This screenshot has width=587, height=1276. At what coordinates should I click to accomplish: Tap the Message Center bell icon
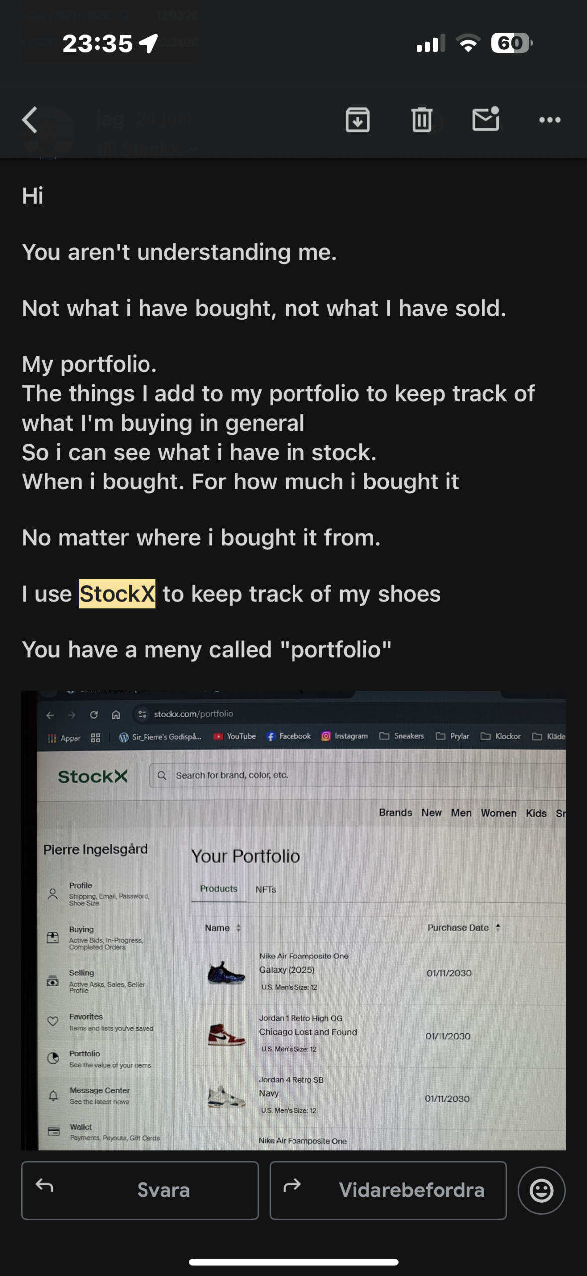pos(53,1095)
